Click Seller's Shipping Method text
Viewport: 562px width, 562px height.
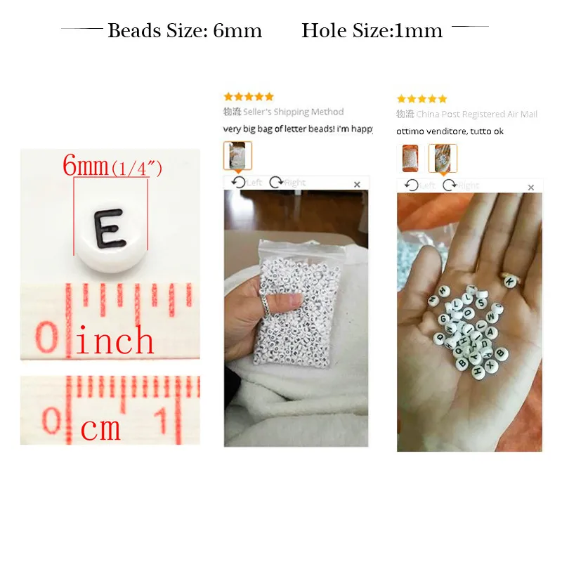pyautogui.click(x=293, y=112)
